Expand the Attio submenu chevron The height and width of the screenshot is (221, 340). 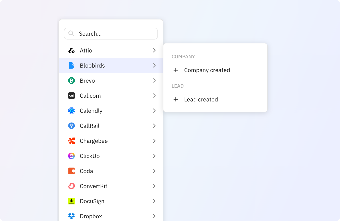(x=154, y=50)
